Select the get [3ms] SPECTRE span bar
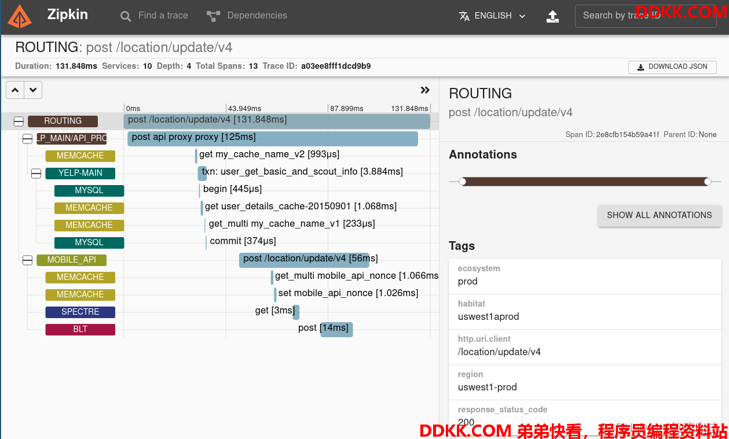Viewport: 729px width, 439px height. point(296,312)
